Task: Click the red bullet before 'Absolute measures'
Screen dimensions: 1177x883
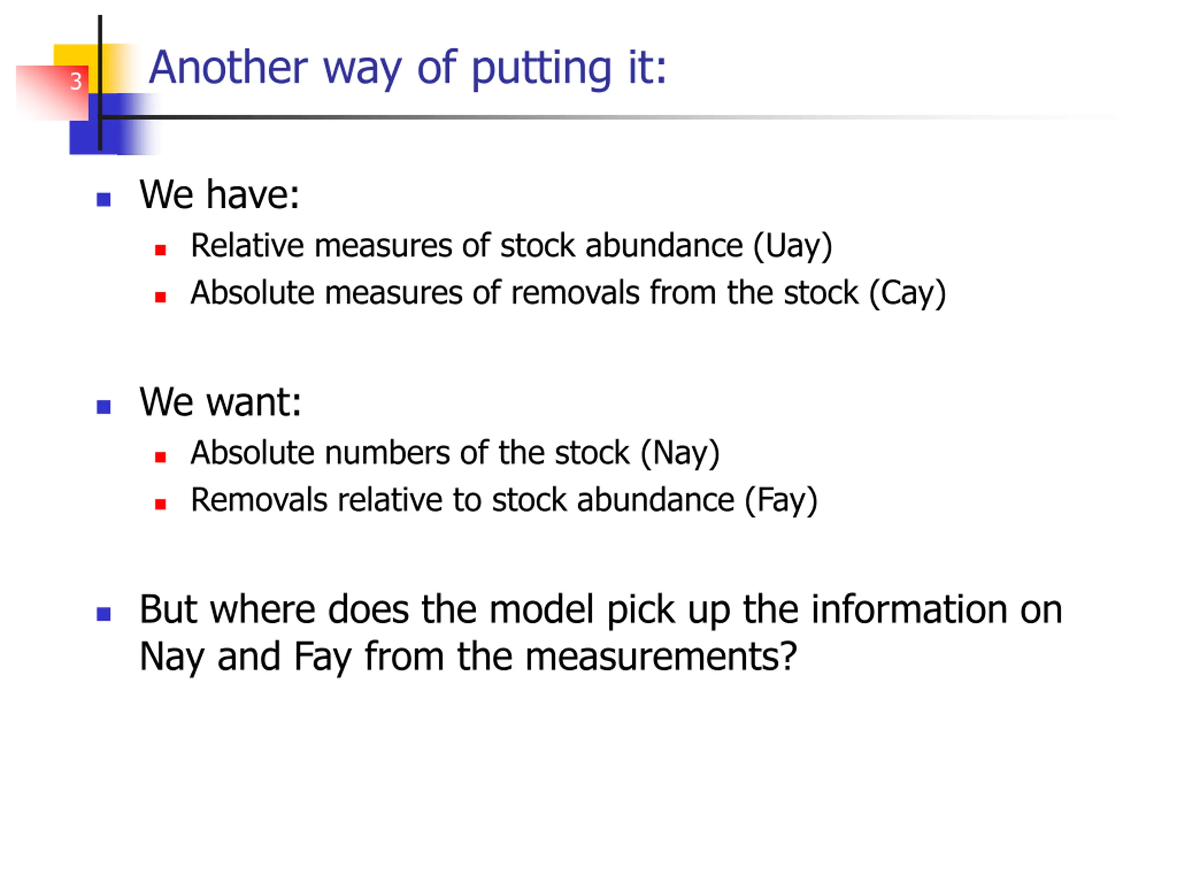Action: coord(160,297)
